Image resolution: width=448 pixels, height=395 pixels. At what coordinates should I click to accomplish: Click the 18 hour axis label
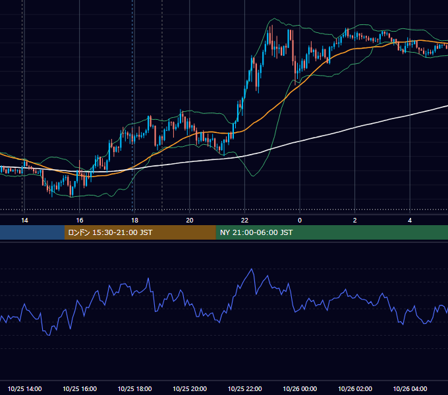click(134, 221)
